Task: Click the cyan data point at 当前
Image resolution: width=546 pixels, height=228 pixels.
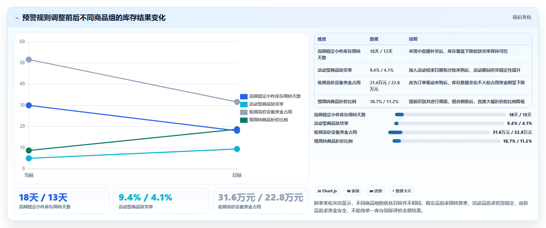Action: coord(29,158)
